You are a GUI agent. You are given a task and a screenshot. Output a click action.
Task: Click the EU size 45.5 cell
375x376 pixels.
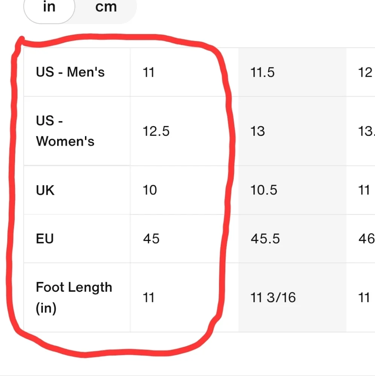[x=292, y=239]
